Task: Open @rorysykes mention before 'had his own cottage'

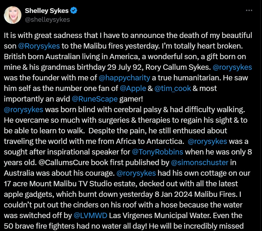Action: click(136, 173)
